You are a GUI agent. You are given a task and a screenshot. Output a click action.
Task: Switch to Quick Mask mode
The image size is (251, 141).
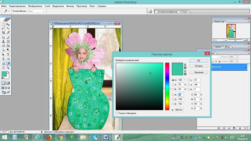(8, 83)
